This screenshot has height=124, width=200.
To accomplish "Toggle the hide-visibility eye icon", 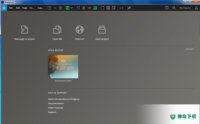I will (x=129, y=8).
